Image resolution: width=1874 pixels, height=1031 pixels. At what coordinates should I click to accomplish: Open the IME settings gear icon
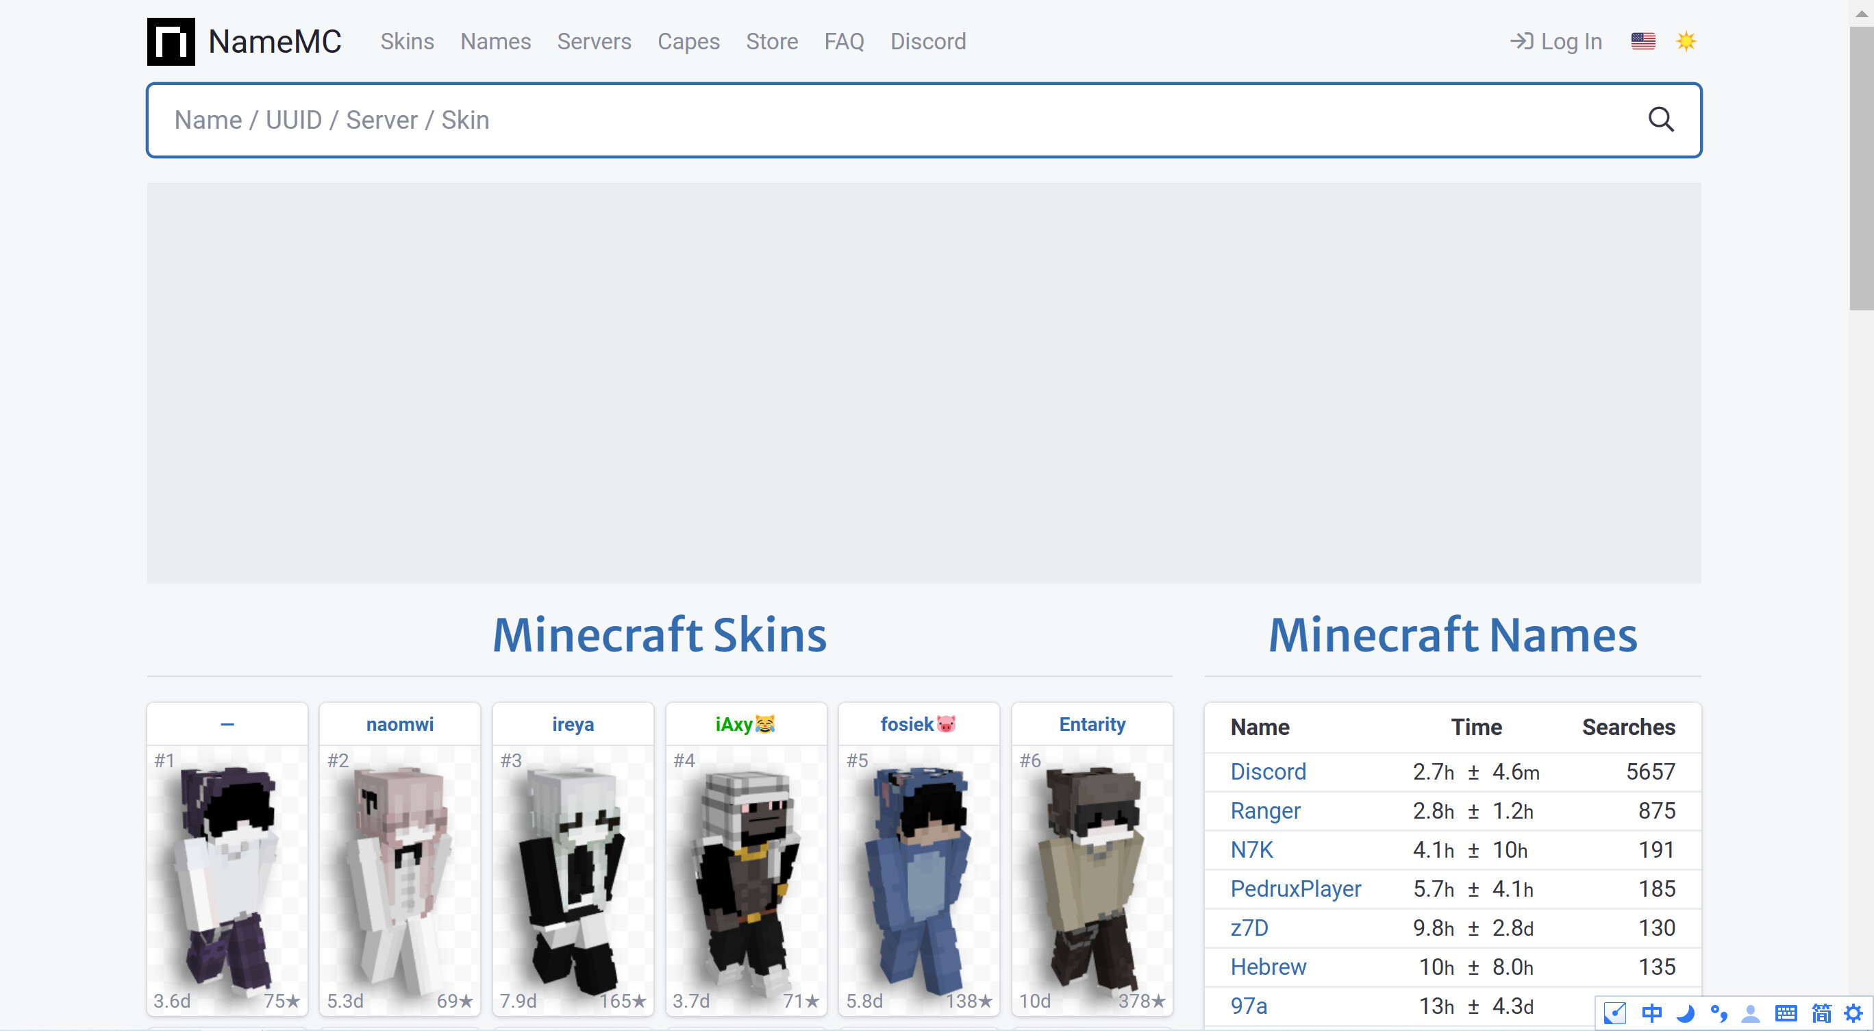[x=1853, y=1013]
